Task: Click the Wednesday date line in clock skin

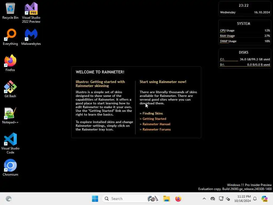Action: [x=245, y=12]
